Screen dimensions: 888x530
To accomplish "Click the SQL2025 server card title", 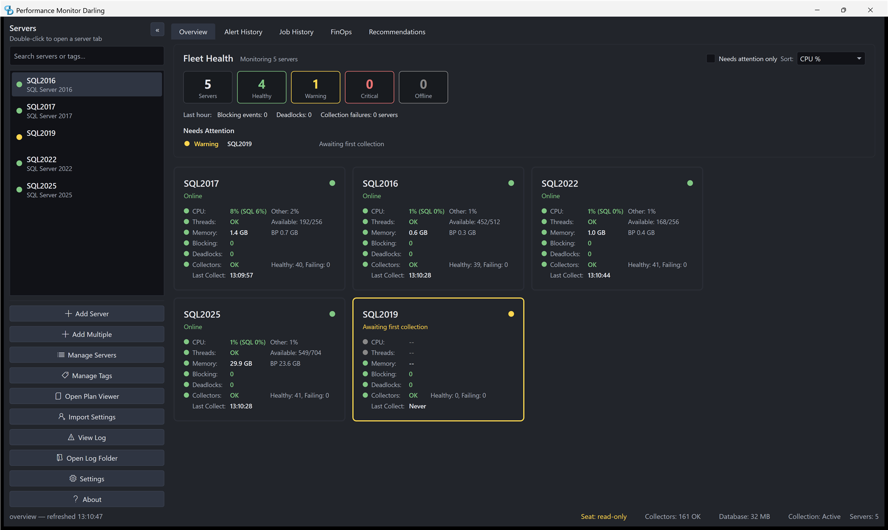I will point(202,315).
